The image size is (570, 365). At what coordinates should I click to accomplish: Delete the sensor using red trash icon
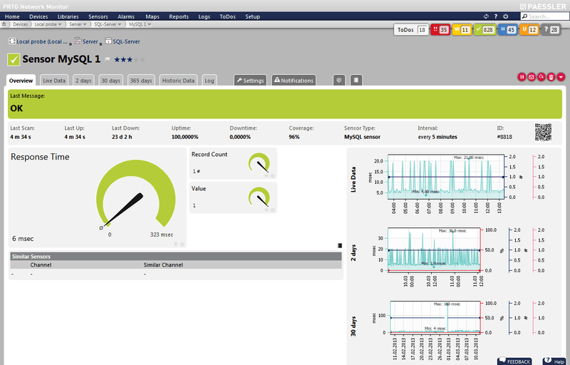click(x=551, y=77)
